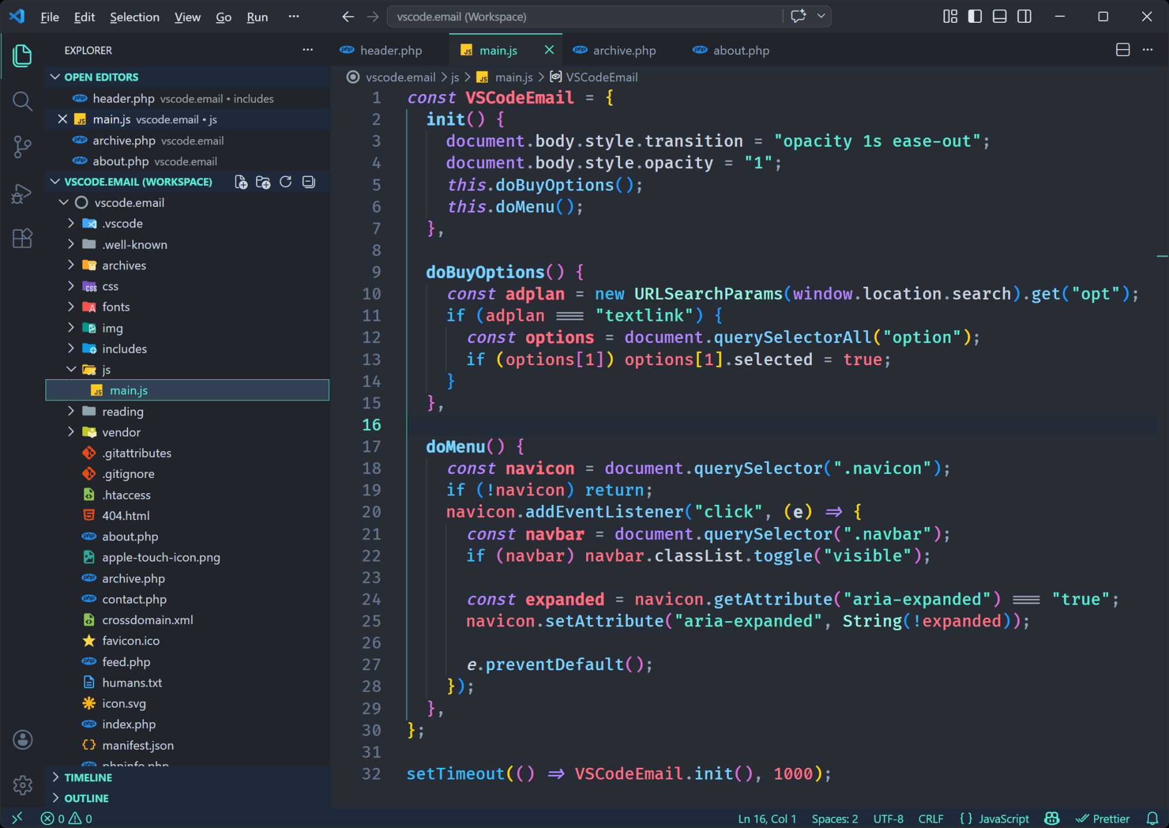This screenshot has height=828, width=1169.
Task: Close the main.js editor tab
Action: point(549,50)
